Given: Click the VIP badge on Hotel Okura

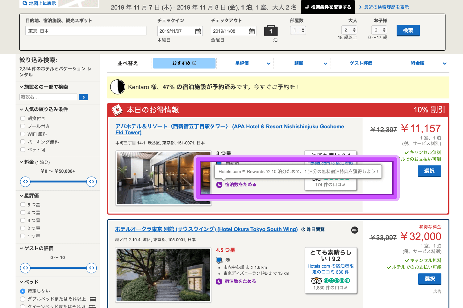Looking at the screenshot, I should [355, 230].
